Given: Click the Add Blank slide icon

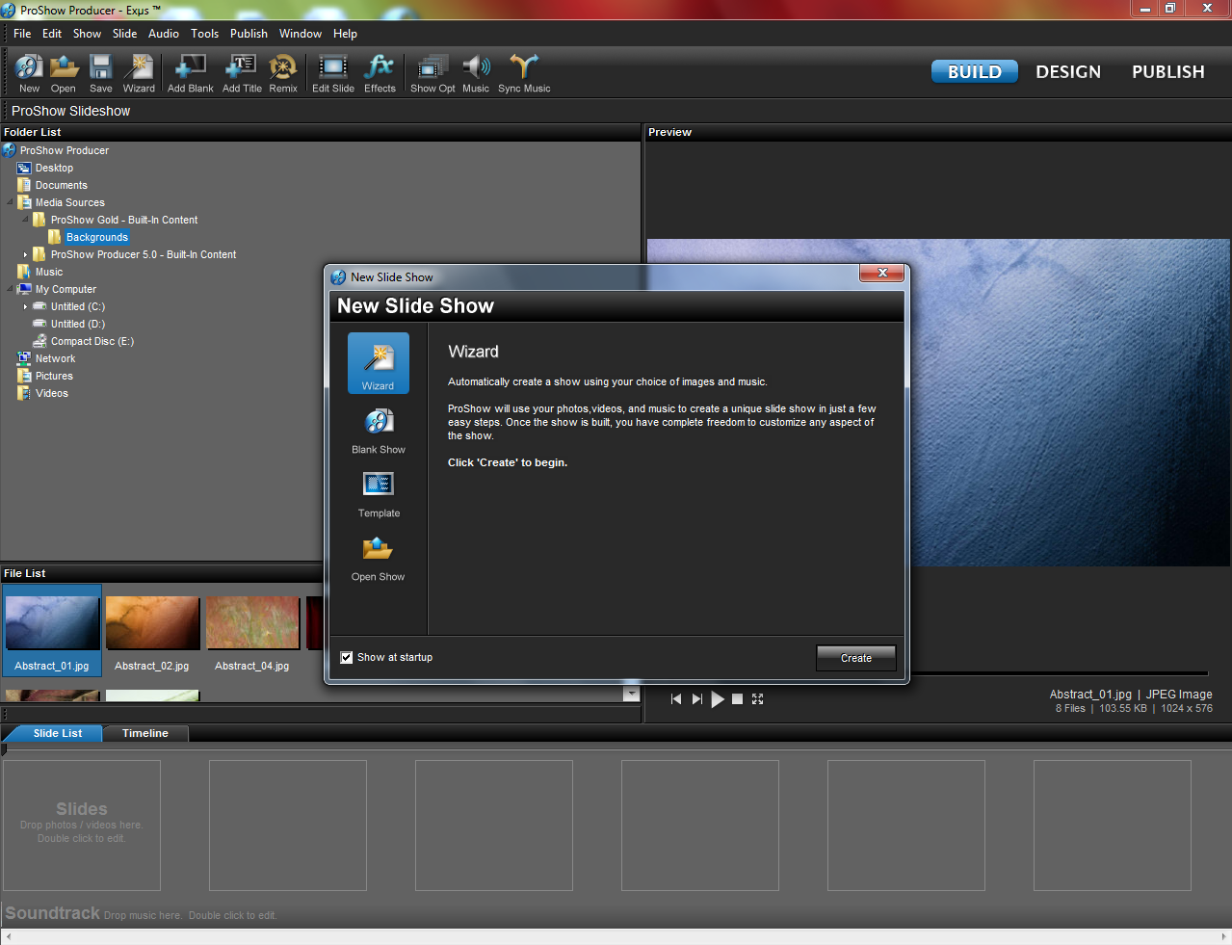Looking at the screenshot, I should pyautogui.click(x=191, y=73).
